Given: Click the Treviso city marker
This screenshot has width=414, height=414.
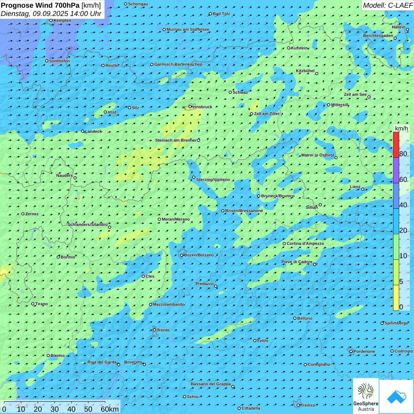Looking at the screenshot, I should click(298, 405).
